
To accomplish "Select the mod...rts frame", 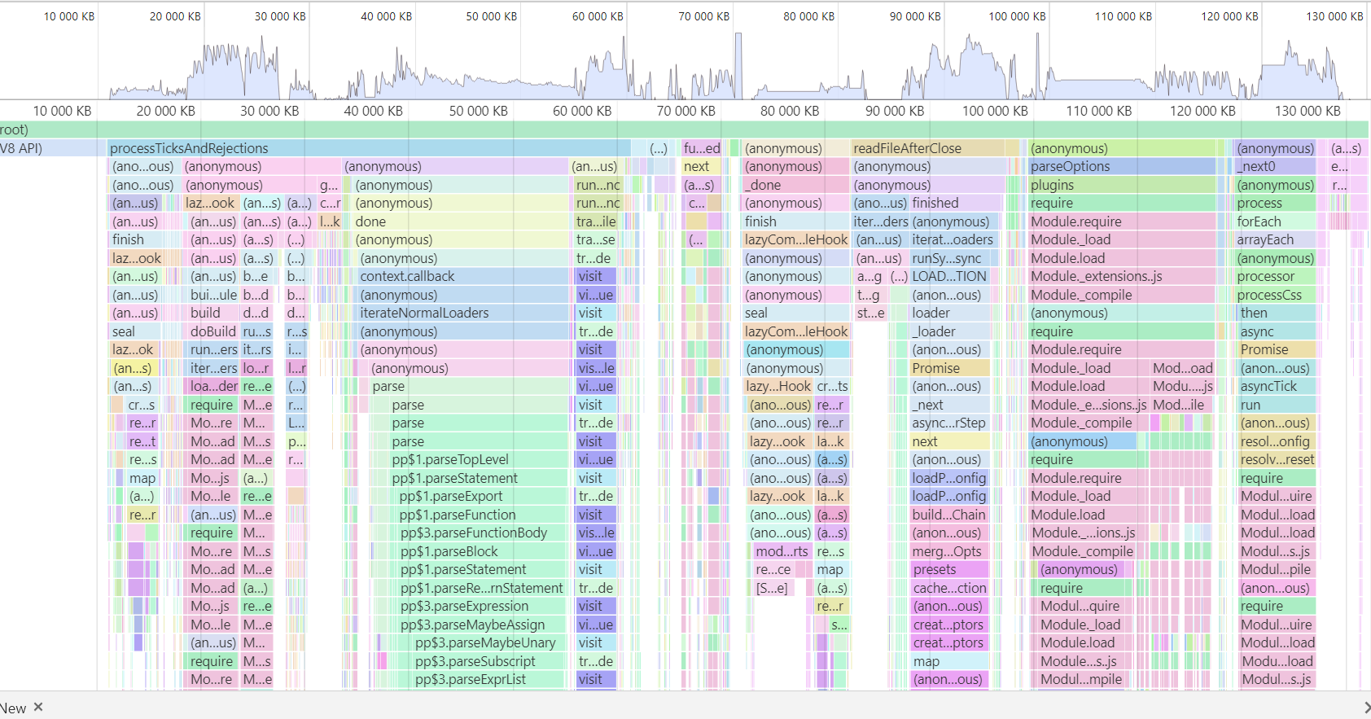I will coord(781,551).
